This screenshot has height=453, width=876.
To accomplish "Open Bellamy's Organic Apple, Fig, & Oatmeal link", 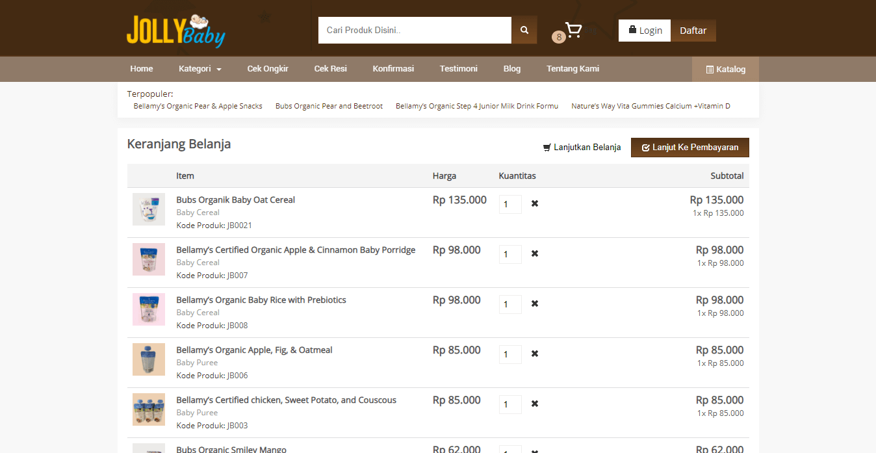I will (x=254, y=350).
